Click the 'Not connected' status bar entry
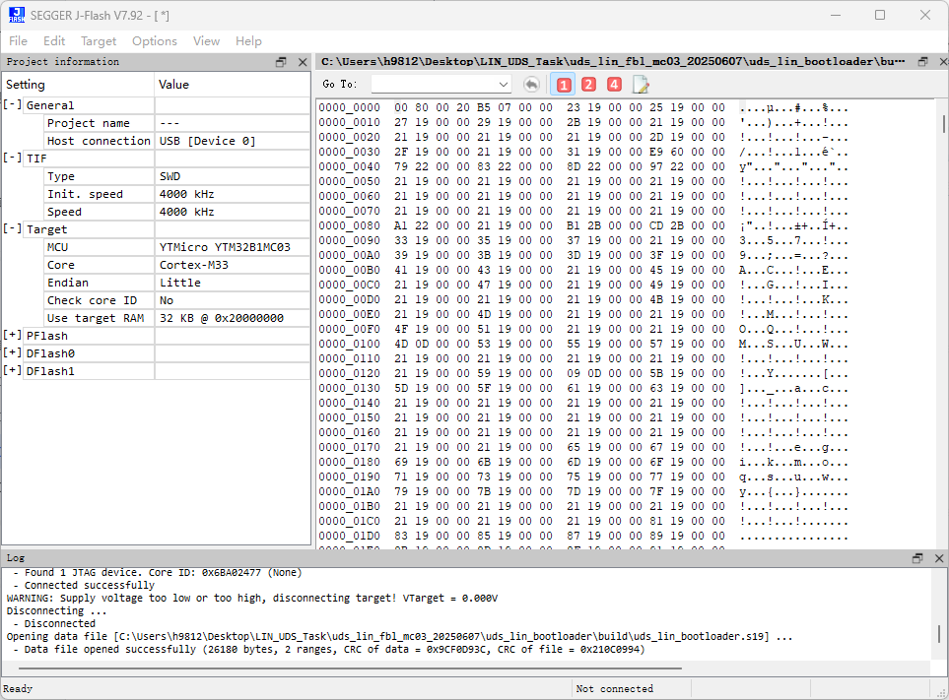 (614, 688)
